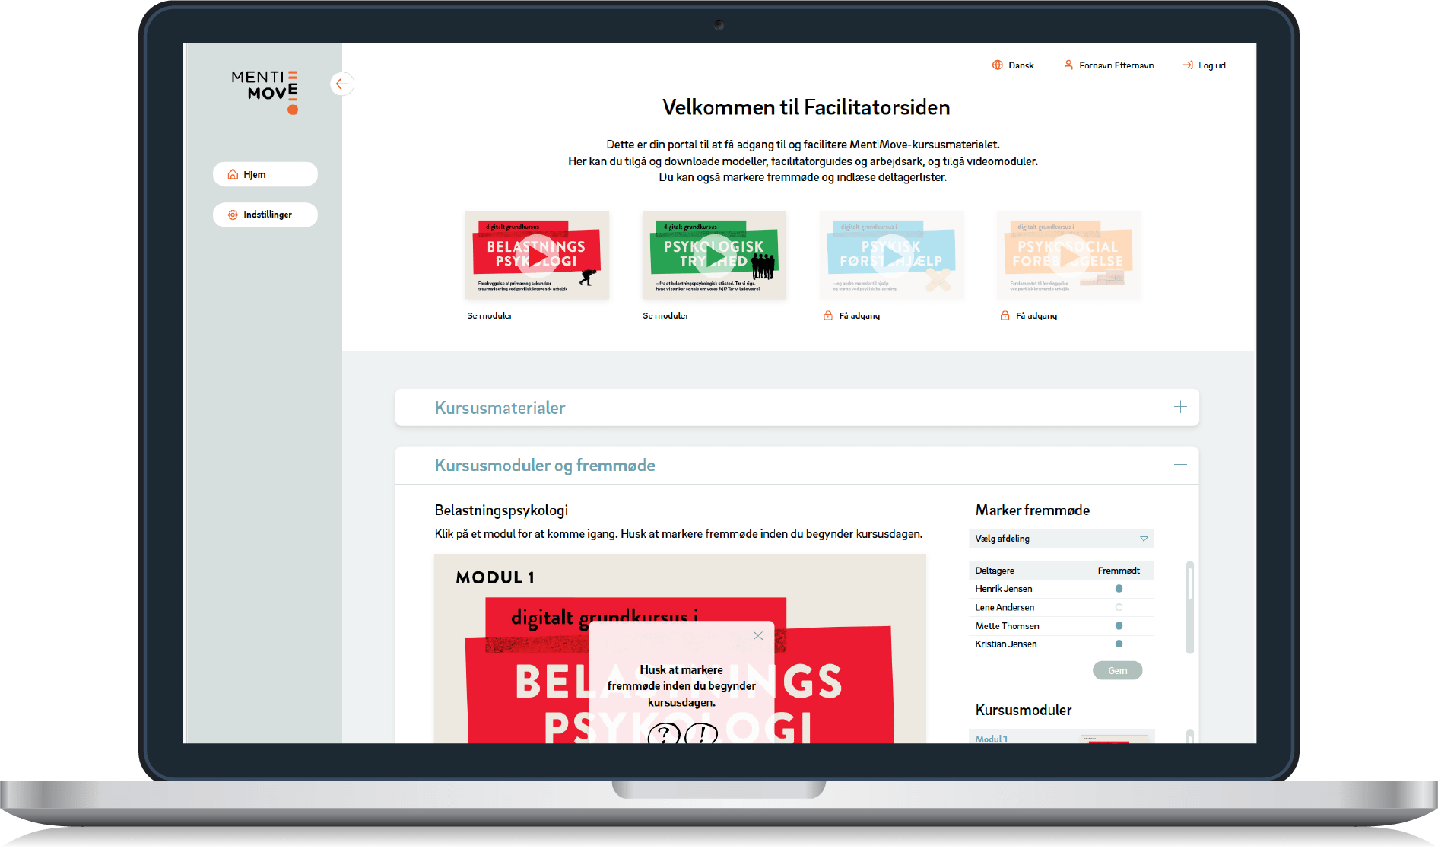
Task: Play the Psykosocial Forebyggelse course video
Action: pos(1068,255)
